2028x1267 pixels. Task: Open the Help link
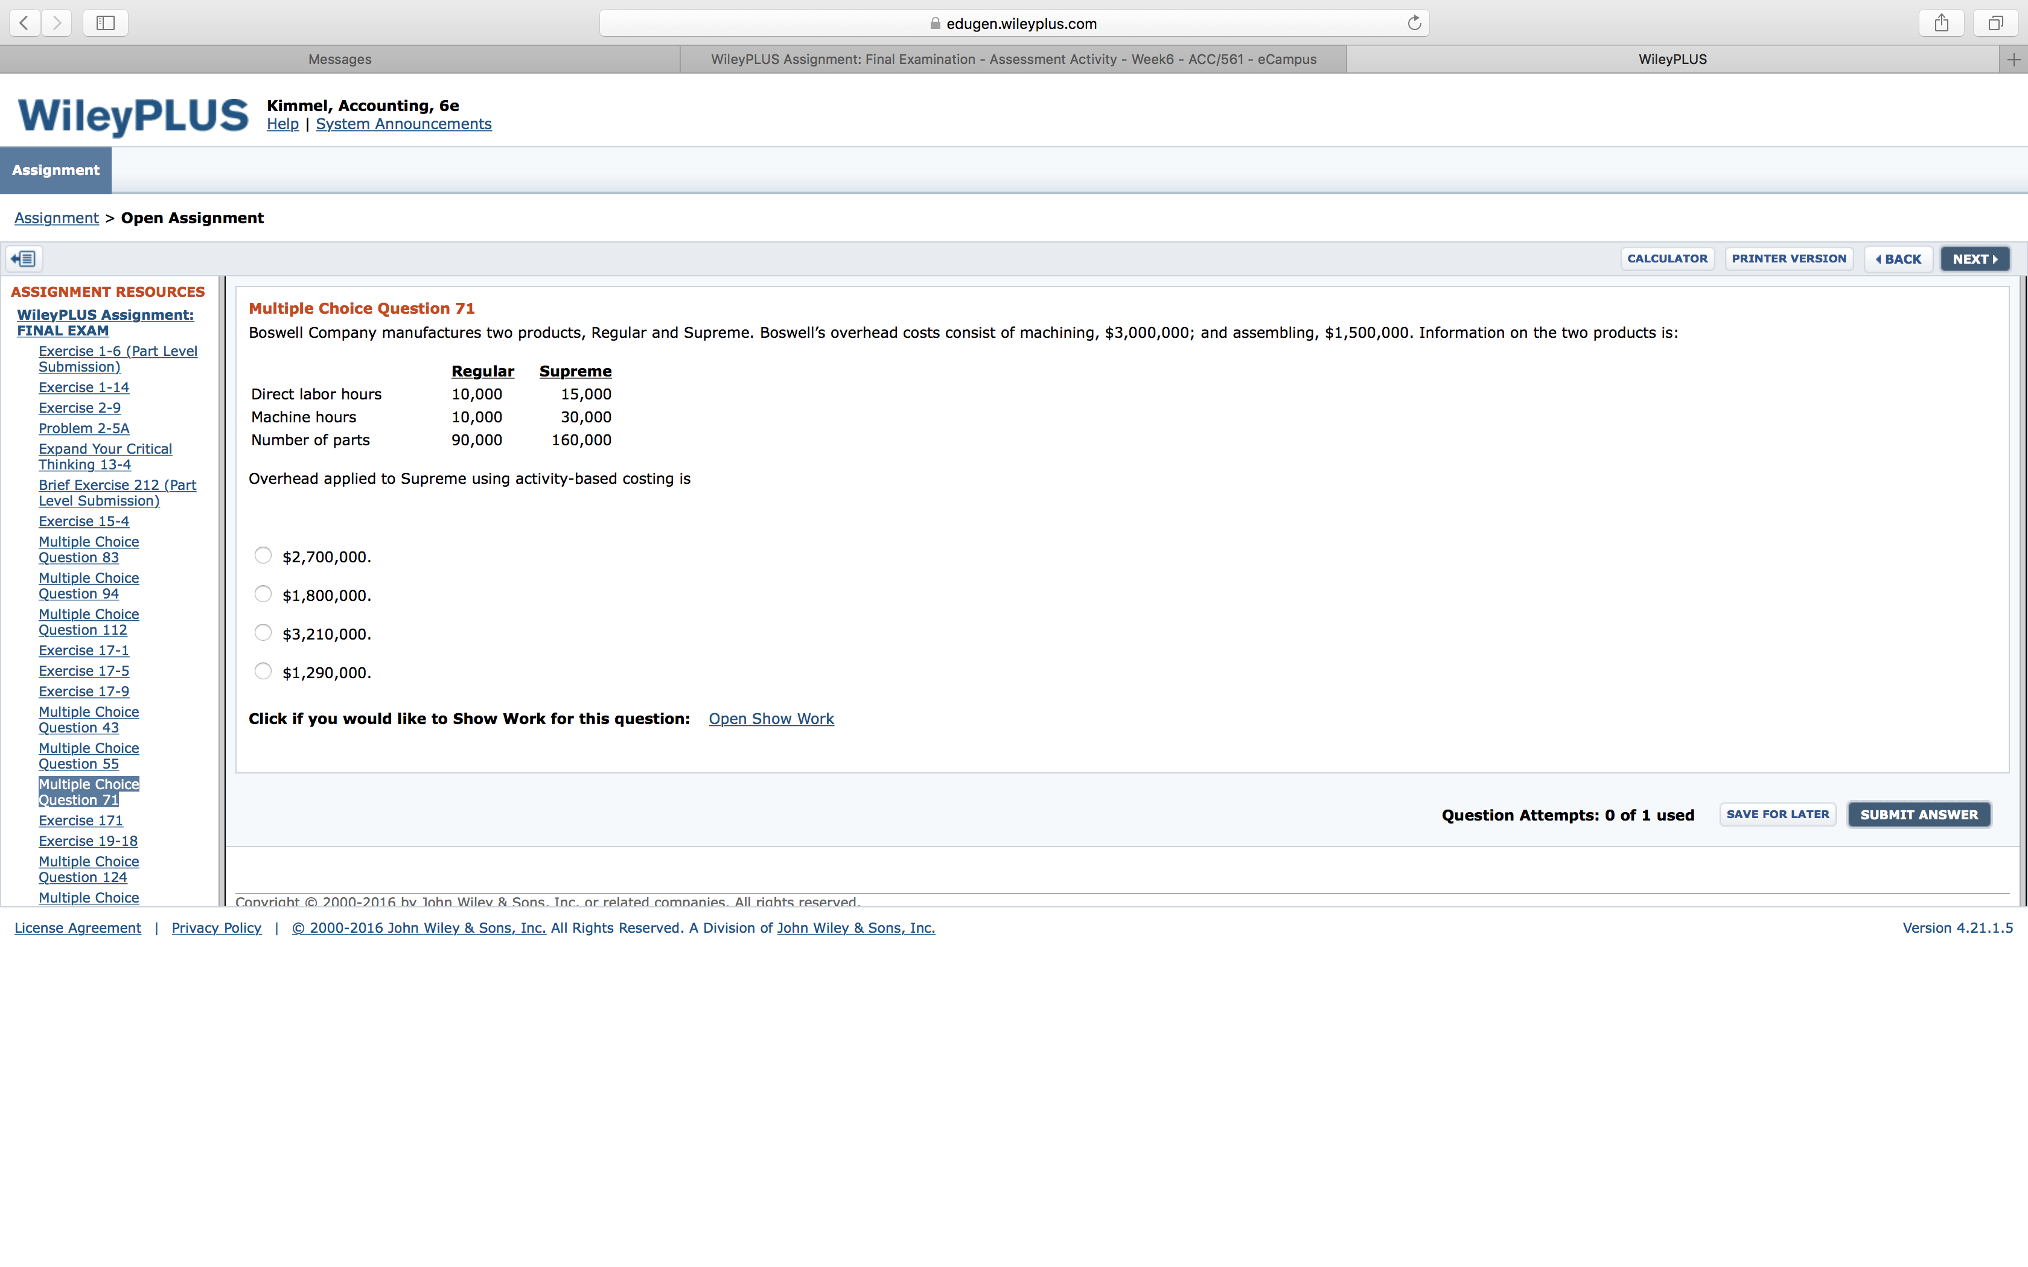pos(282,124)
